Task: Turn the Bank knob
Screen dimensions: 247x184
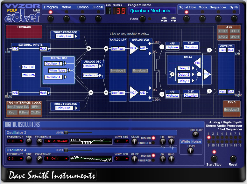Action: 142,19
